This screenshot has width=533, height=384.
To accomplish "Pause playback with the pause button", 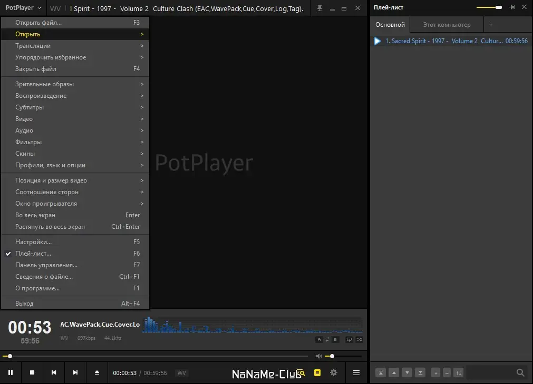I will click(x=11, y=372).
